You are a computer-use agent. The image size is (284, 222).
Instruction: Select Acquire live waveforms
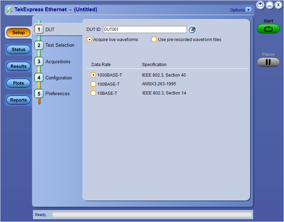point(89,39)
